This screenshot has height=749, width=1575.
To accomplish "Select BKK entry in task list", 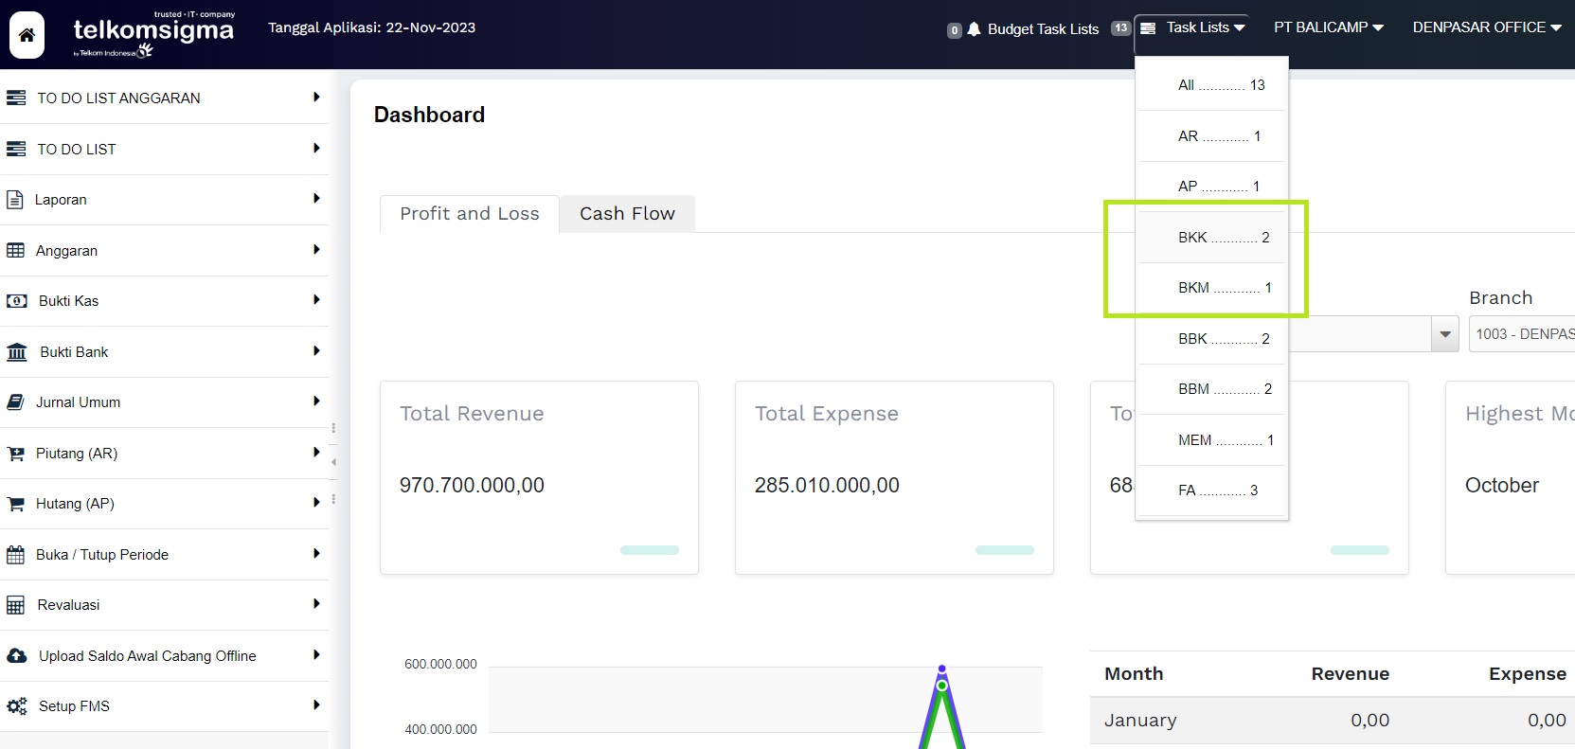I will [1212, 238].
